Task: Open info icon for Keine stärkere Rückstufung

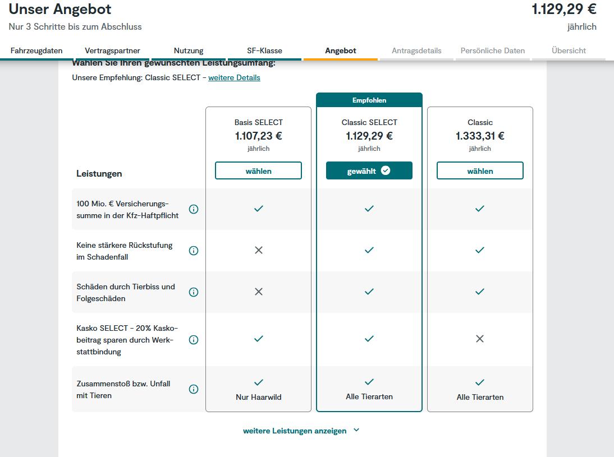Action: (194, 251)
